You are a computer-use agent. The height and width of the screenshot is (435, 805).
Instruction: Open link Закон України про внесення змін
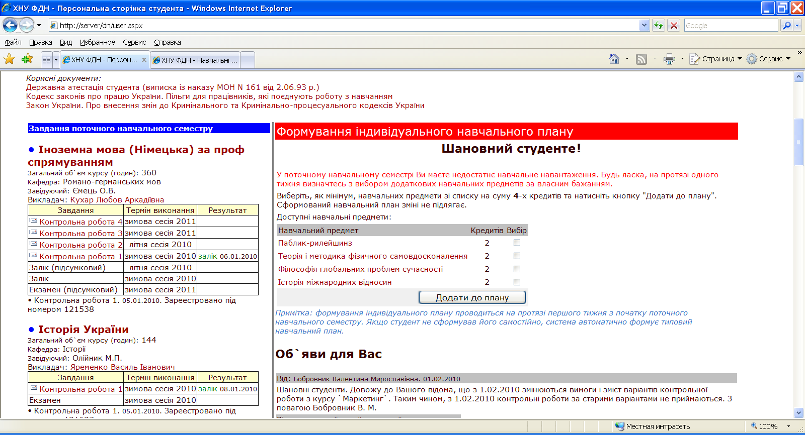[x=225, y=105]
